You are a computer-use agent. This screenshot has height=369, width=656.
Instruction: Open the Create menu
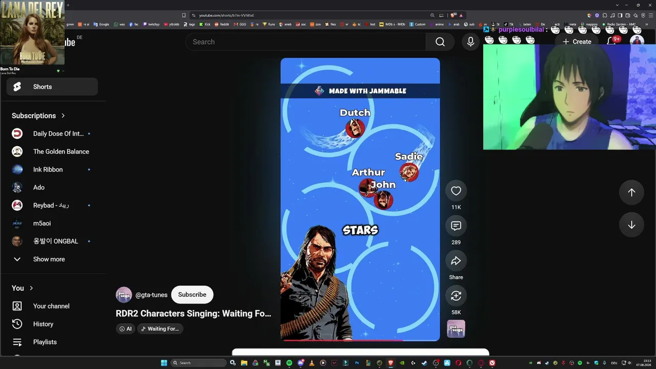[577, 42]
